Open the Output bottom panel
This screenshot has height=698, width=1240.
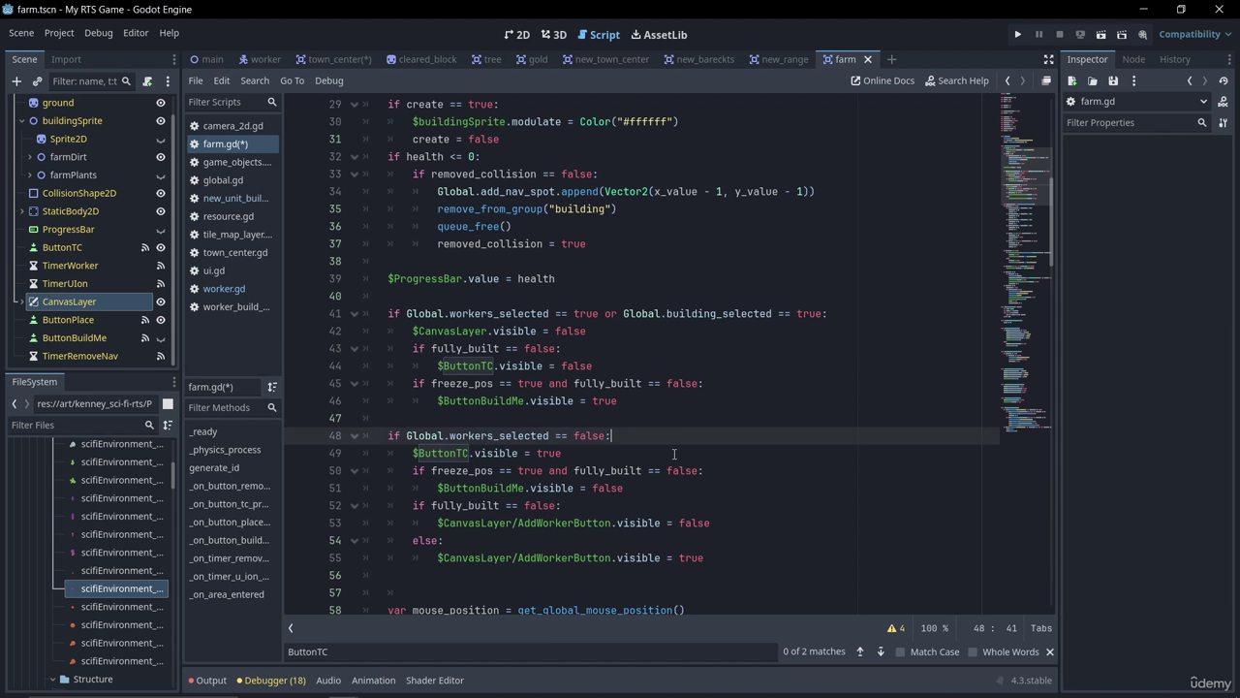coord(207,681)
